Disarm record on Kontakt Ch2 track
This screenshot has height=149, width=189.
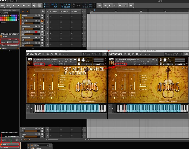[36, 32]
